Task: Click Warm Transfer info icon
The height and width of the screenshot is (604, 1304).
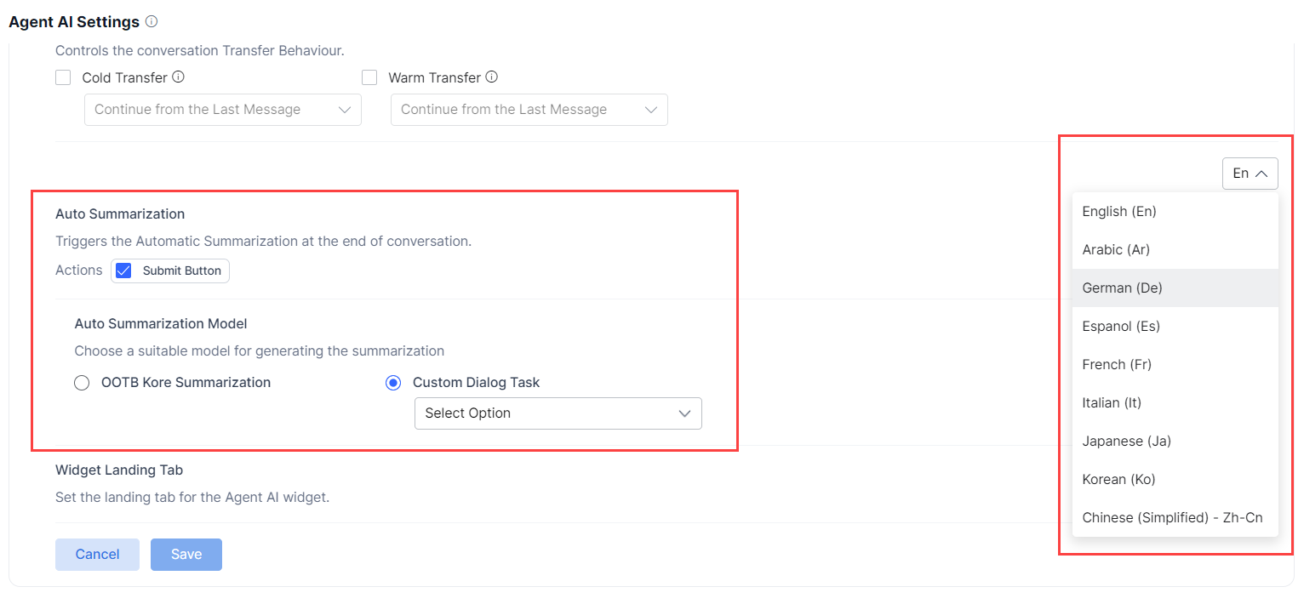Action: point(491,77)
